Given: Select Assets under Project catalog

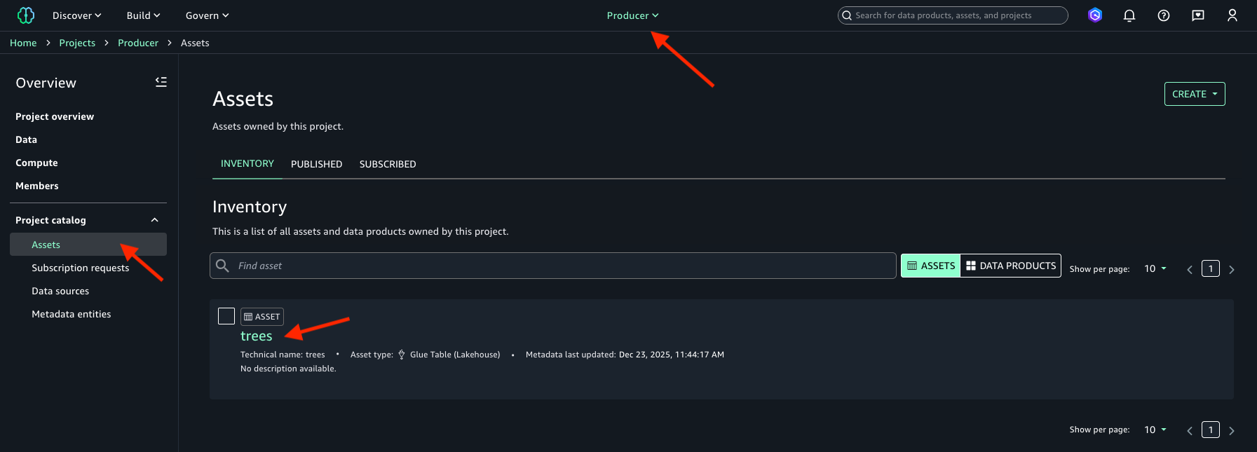Looking at the screenshot, I should click(88, 245).
